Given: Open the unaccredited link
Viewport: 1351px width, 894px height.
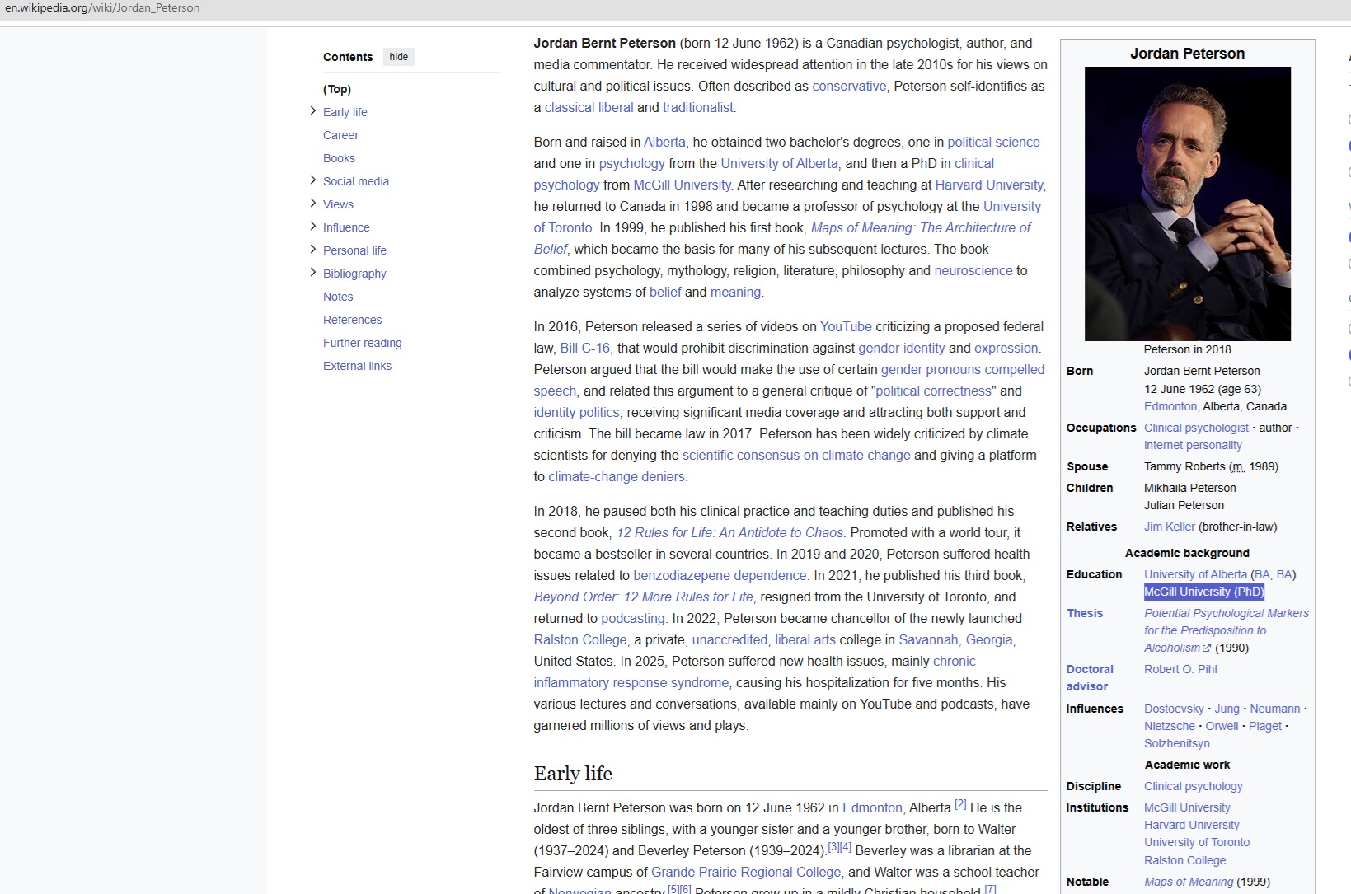Looking at the screenshot, I should (x=729, y=639).
